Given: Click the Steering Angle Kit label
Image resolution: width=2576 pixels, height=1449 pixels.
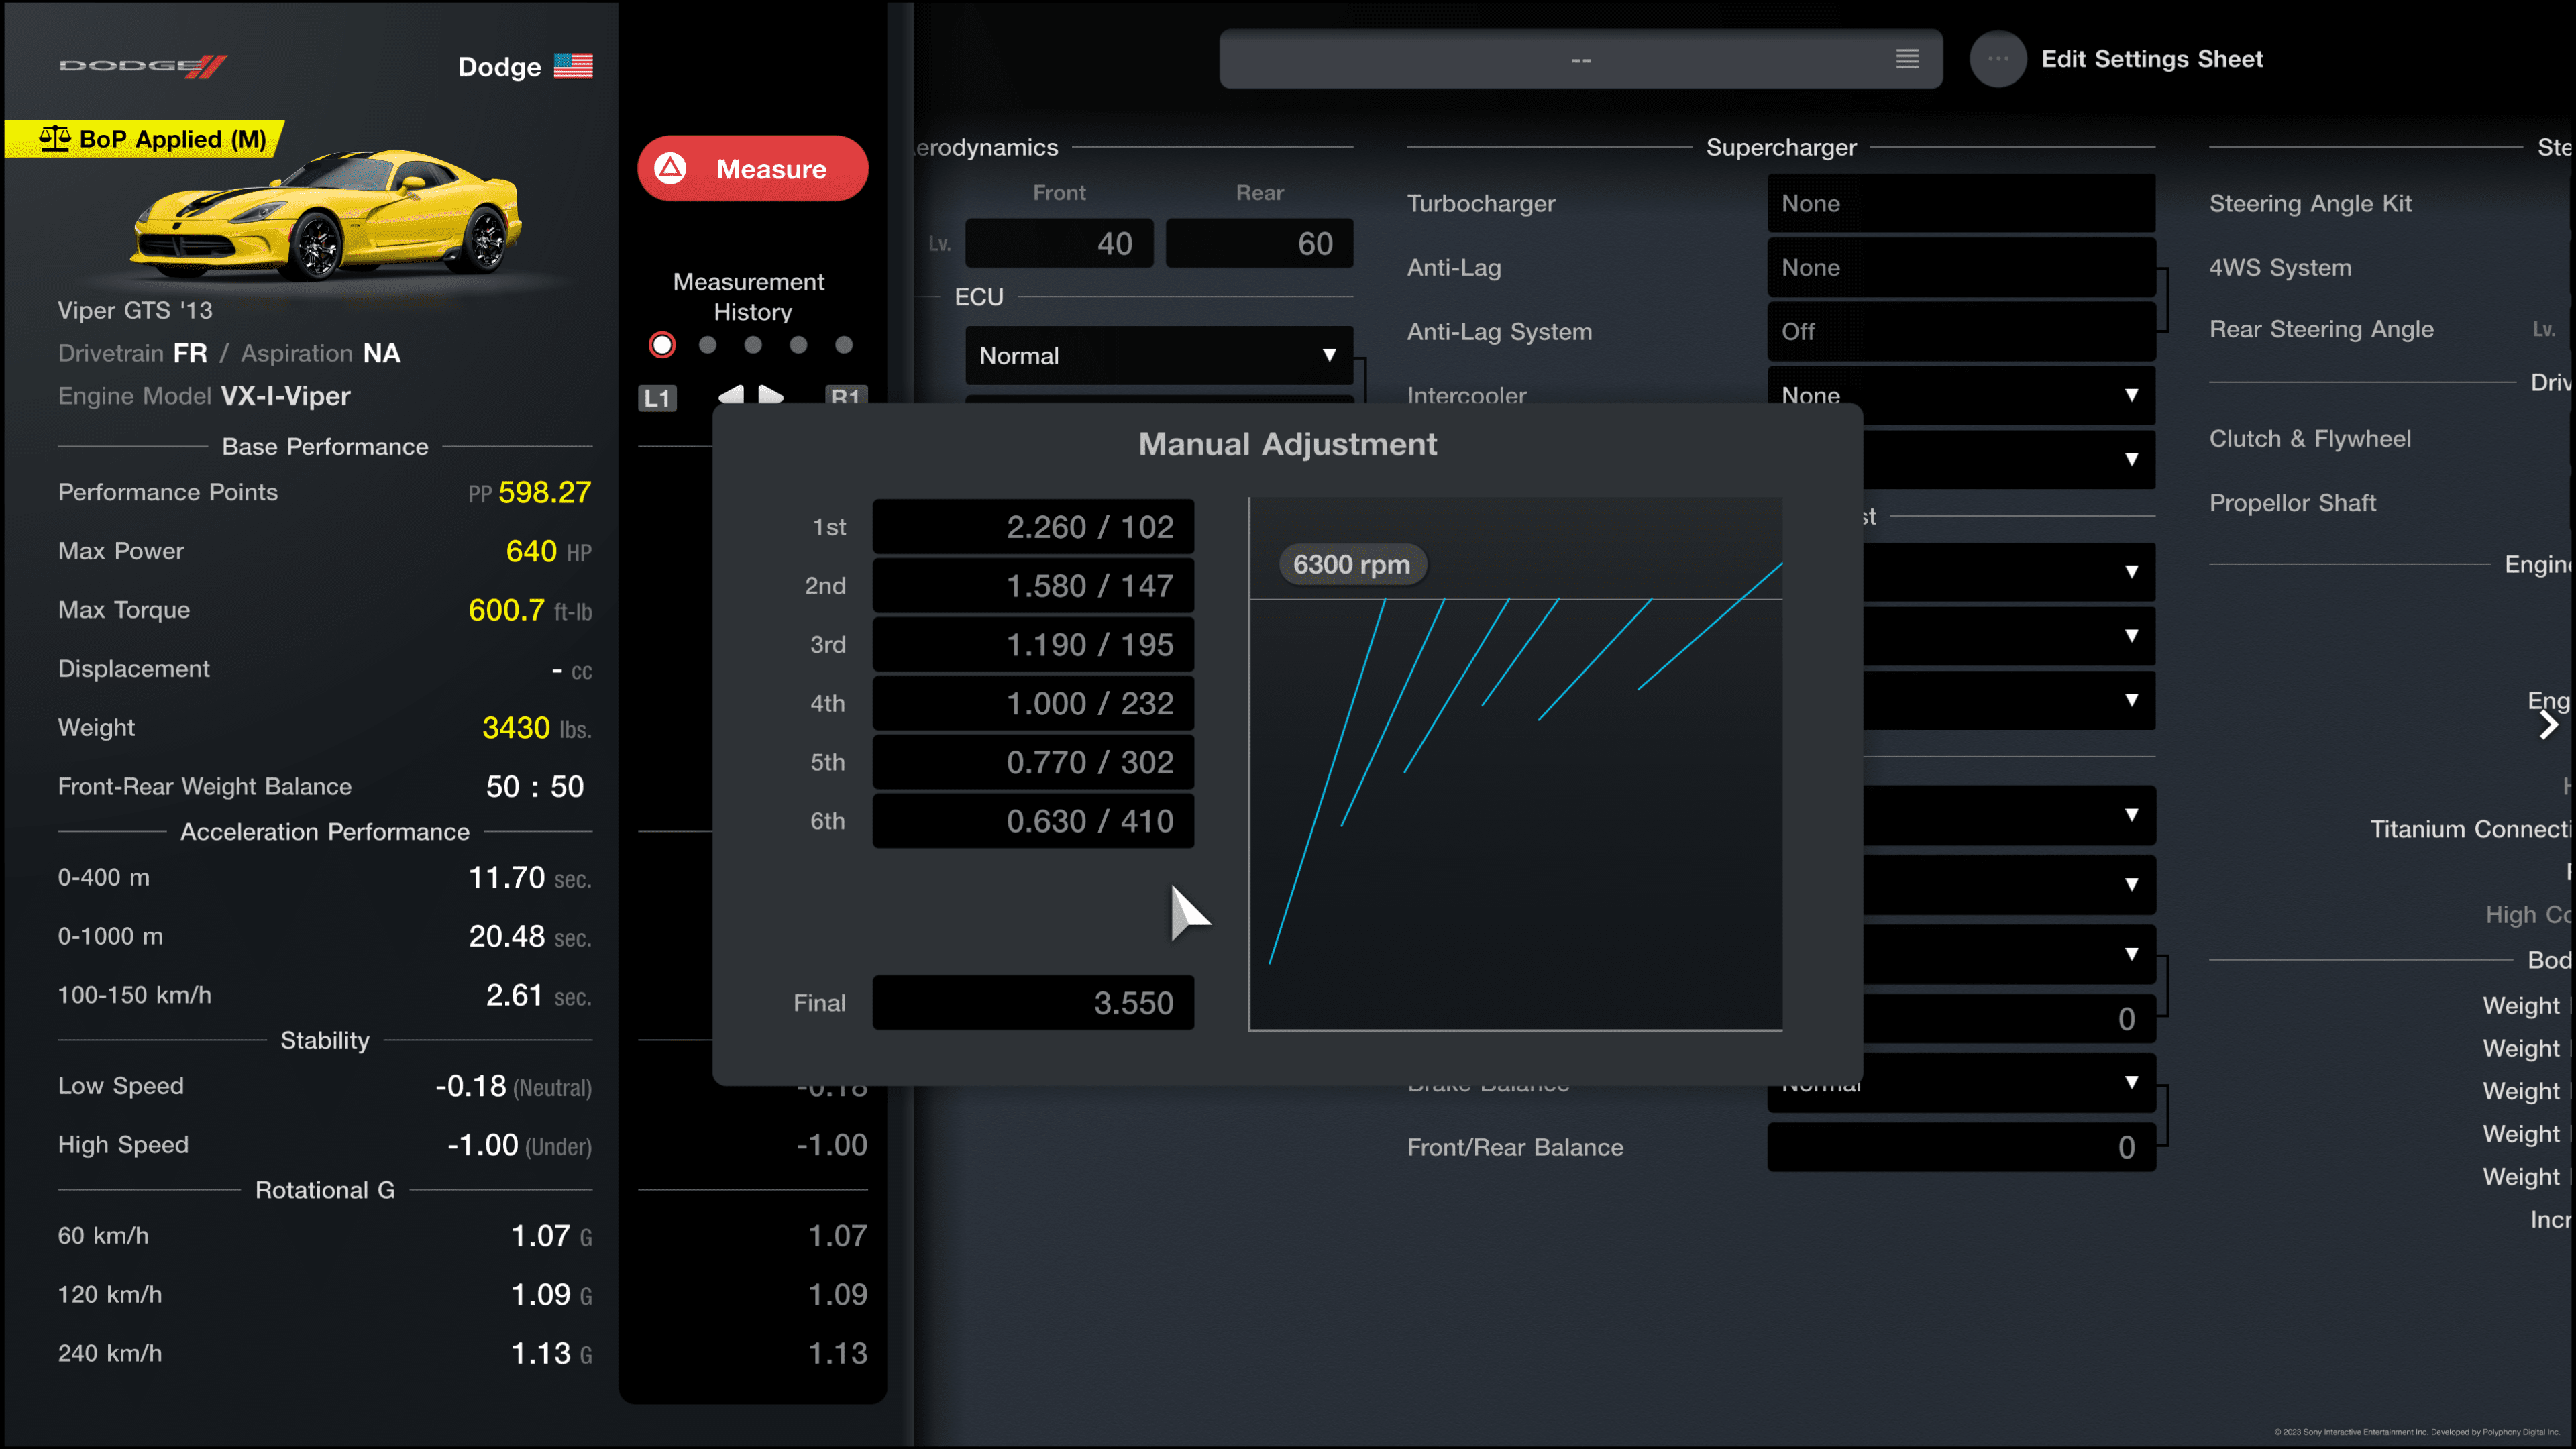Looking at the screenshot, I should point(2310,204).
